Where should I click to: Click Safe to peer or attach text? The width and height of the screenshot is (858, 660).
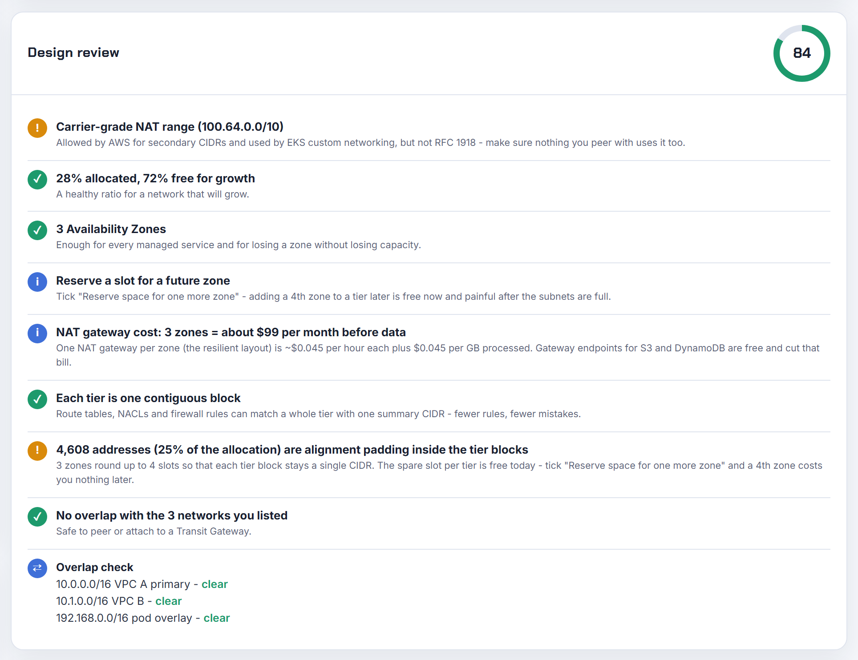click(154, 531)
